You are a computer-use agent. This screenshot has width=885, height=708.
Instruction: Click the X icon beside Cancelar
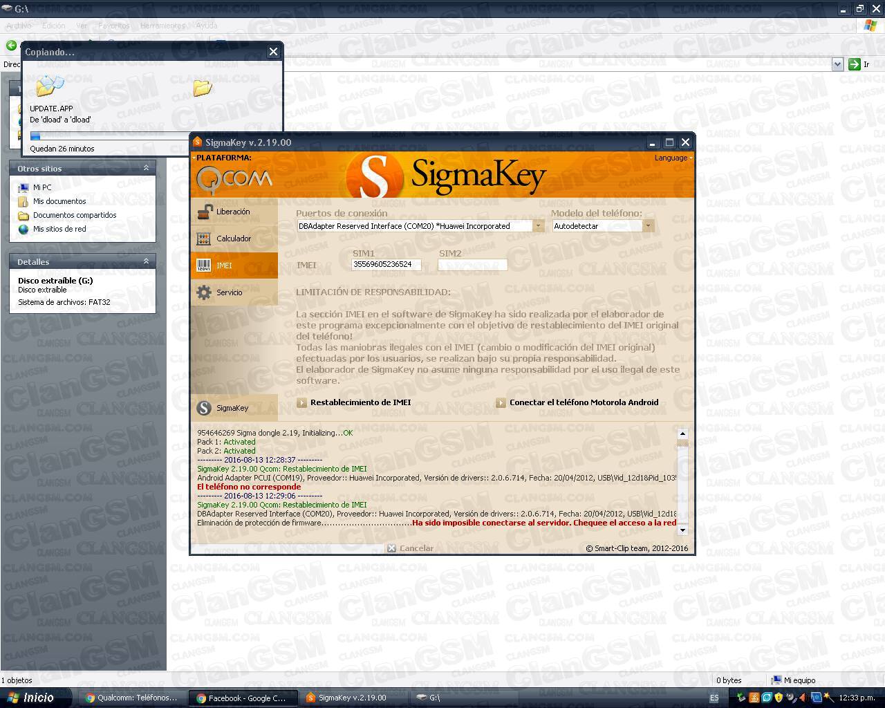pyautogui.click(x=392, y=548)
